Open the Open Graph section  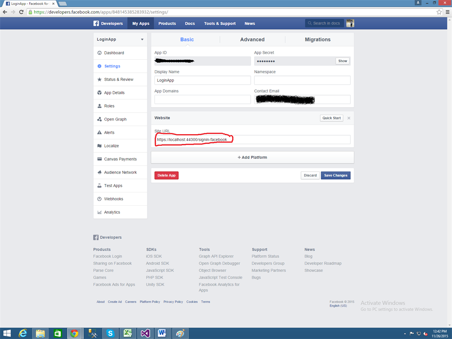[116, 119]
